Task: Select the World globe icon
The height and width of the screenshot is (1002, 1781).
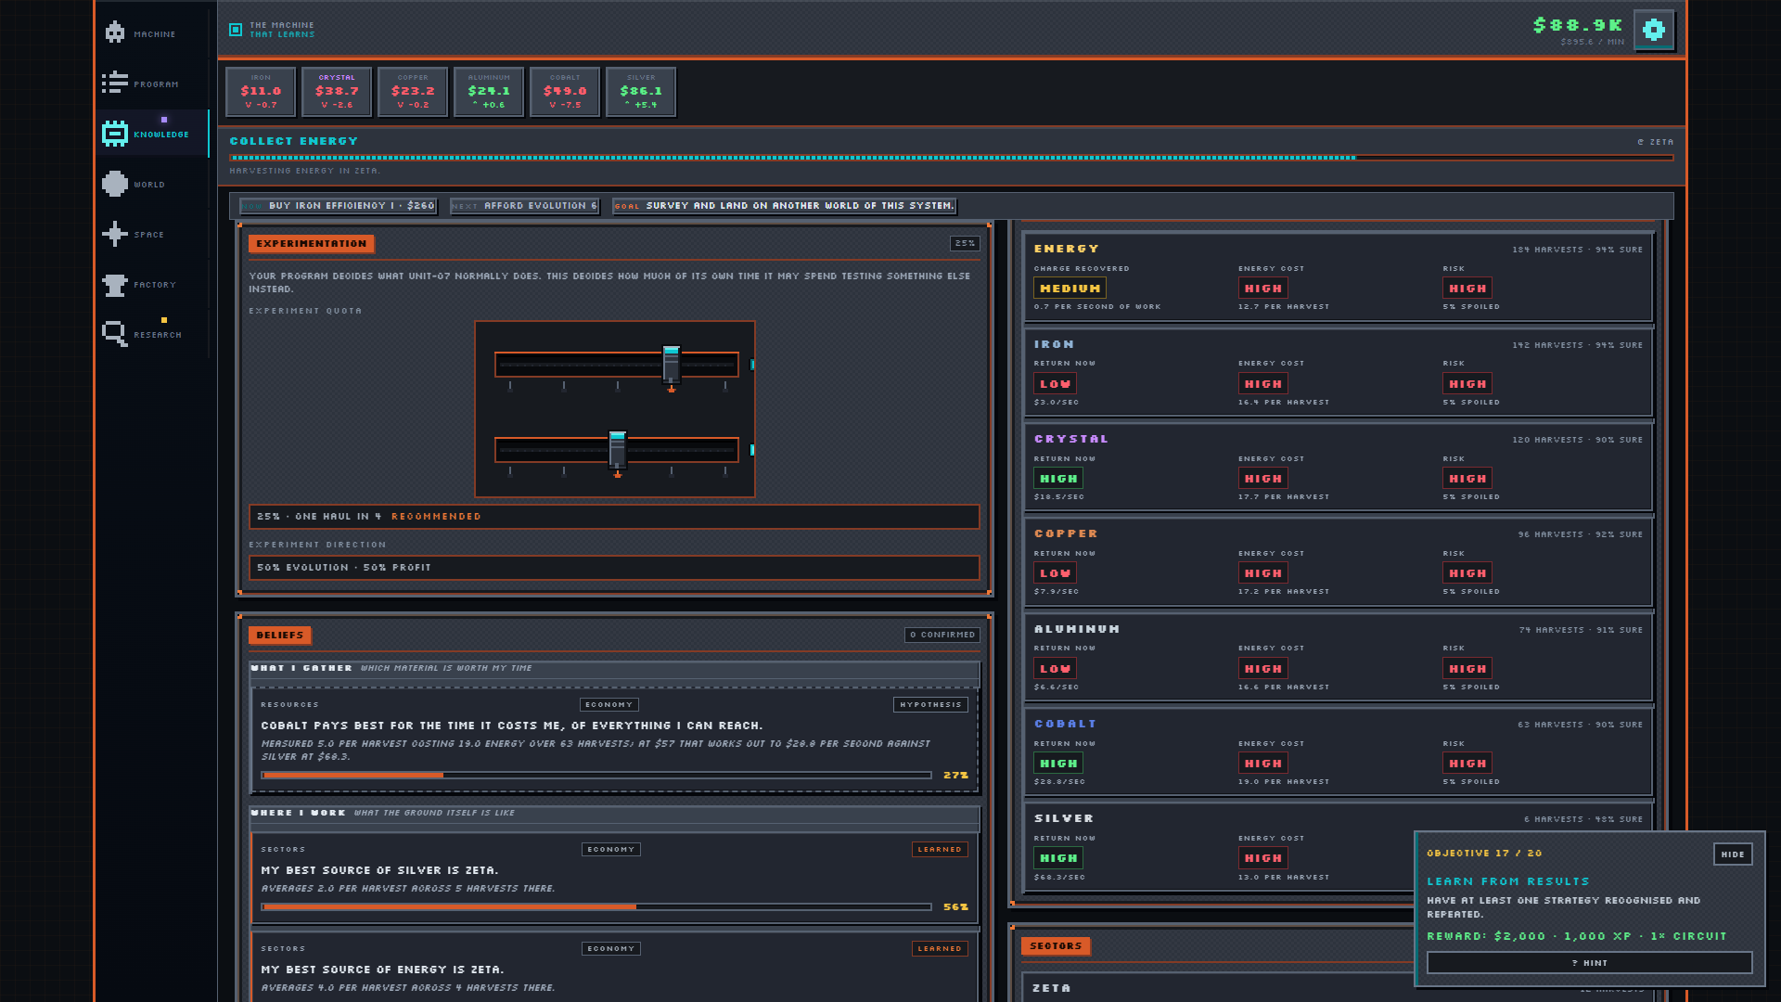Action: pos(115,183)
